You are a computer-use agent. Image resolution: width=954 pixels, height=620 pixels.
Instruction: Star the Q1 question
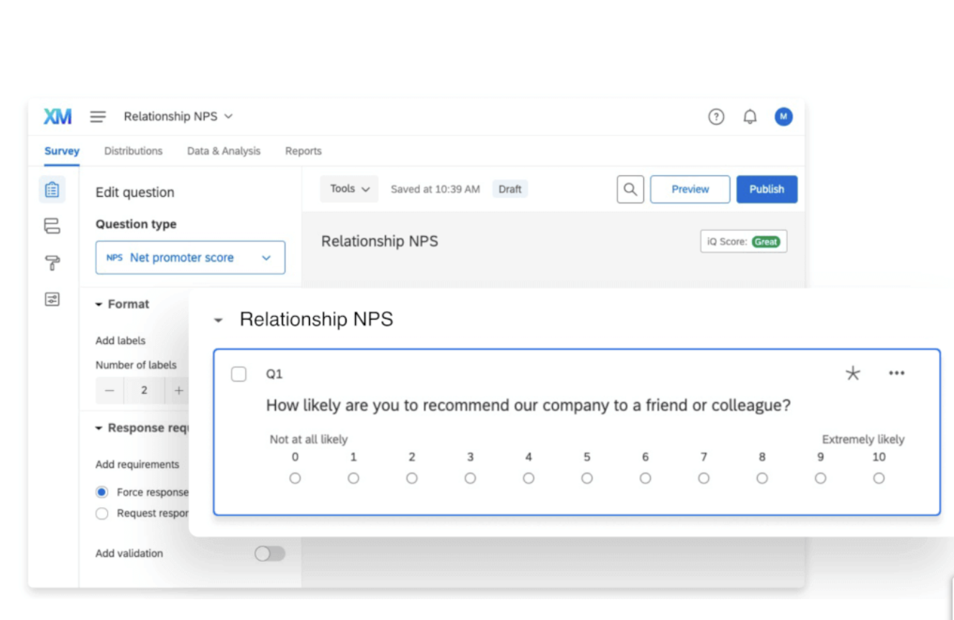[853, 373]
